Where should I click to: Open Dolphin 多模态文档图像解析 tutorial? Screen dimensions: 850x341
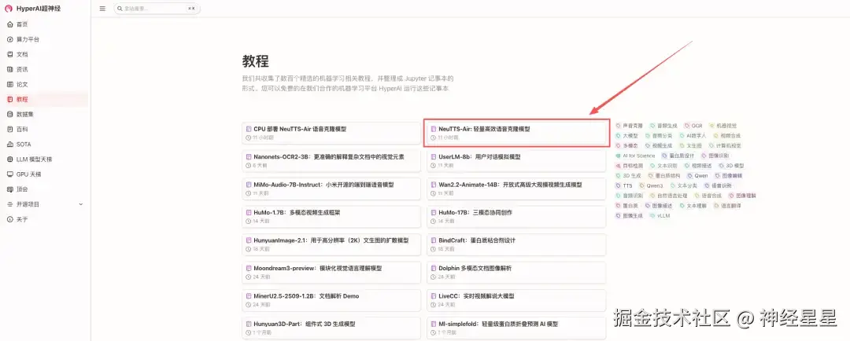click(x=516, y=273)
